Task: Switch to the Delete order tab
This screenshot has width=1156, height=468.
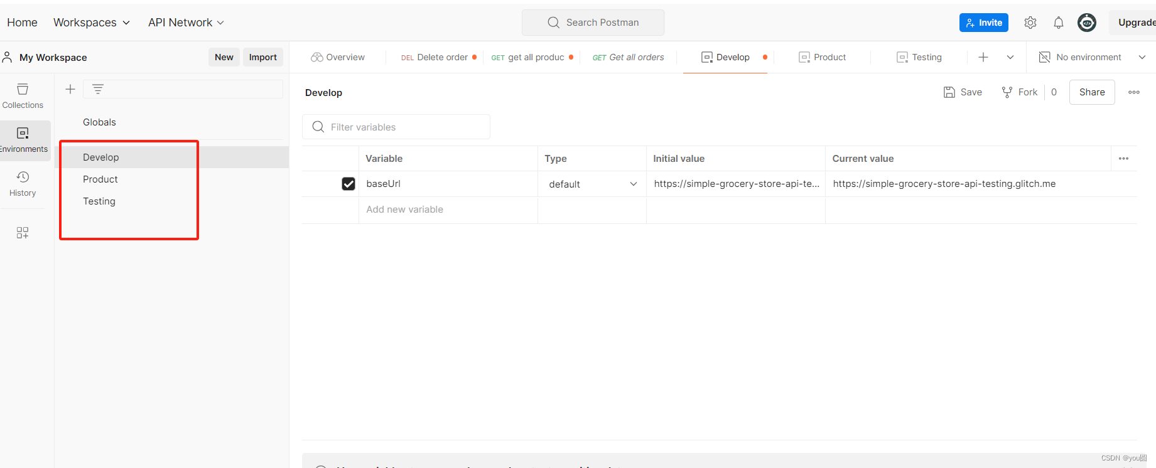Action: click(438, 57)
